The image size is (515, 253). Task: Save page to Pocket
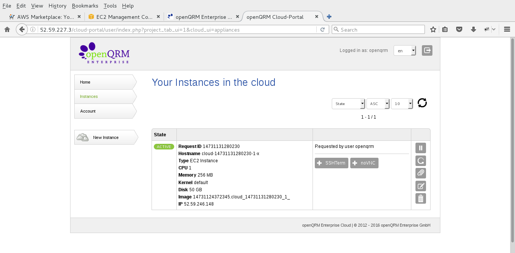[x=459, y=29]
